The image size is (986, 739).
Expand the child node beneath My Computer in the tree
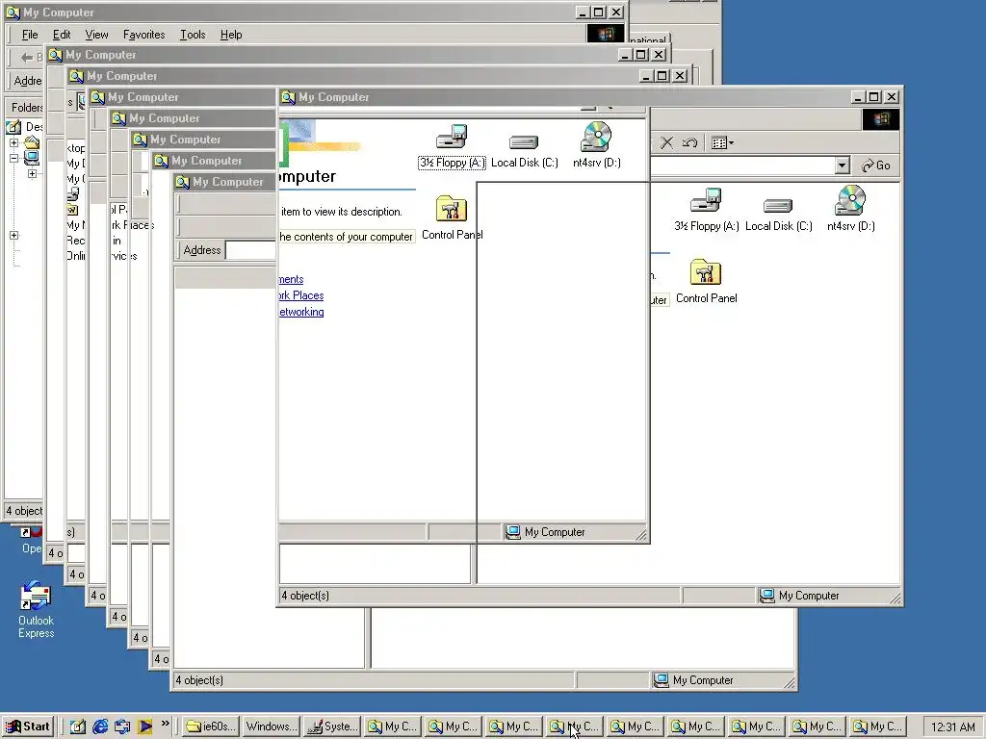32,173
